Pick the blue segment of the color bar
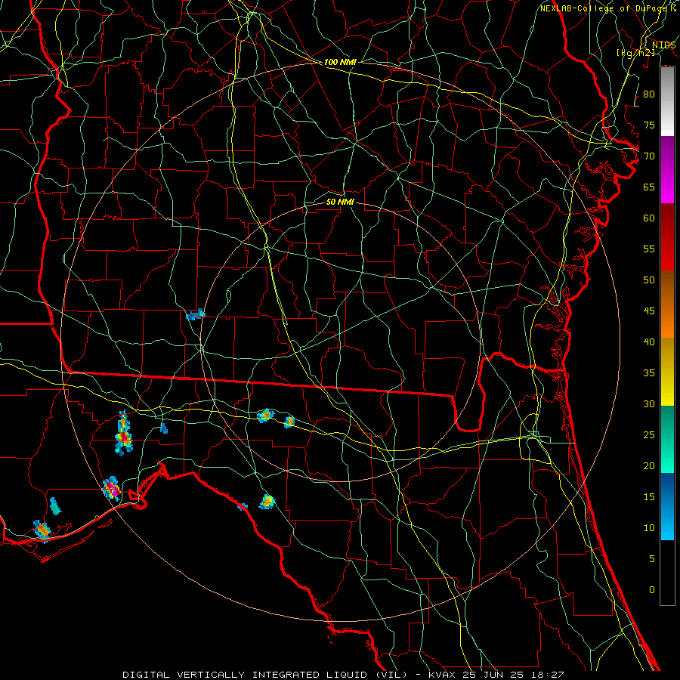Screen dimensions: 680x680 pyautogui.click(x=667, y=506)
